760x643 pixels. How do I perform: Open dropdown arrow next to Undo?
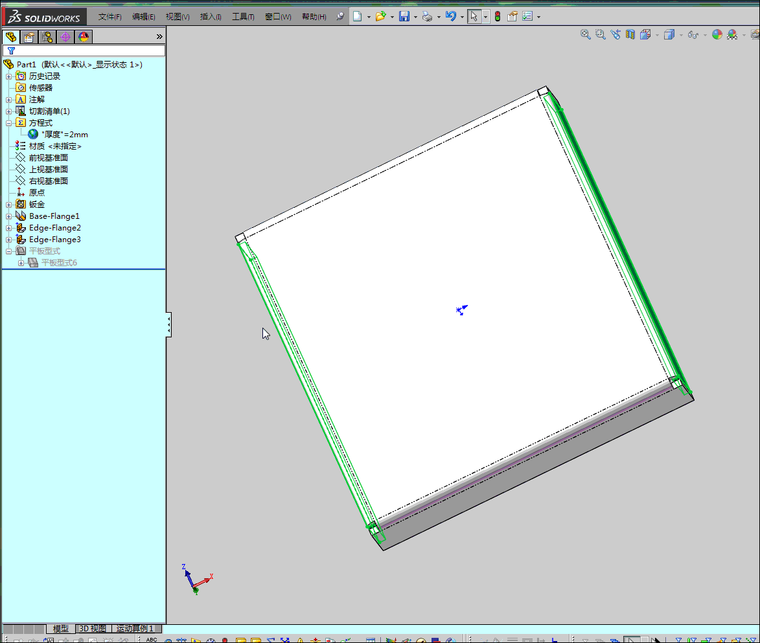[462, 17]
